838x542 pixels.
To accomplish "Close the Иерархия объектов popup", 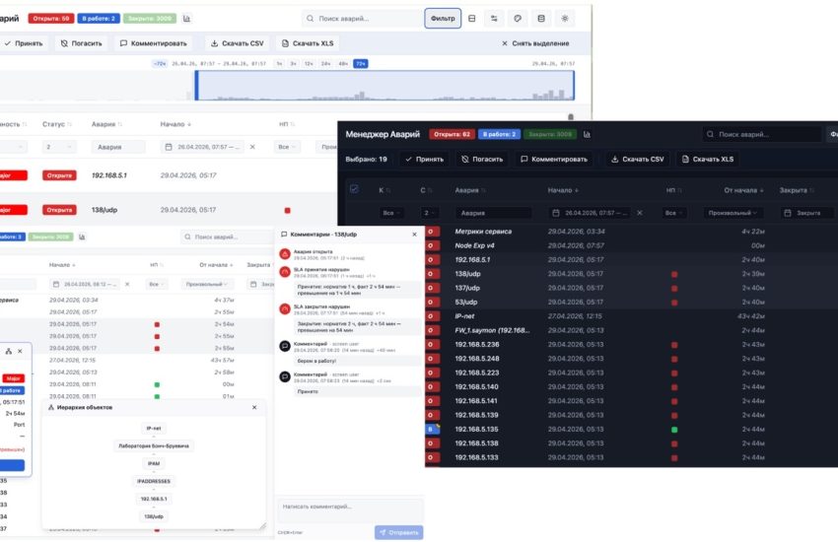I will tap(253, 407).
